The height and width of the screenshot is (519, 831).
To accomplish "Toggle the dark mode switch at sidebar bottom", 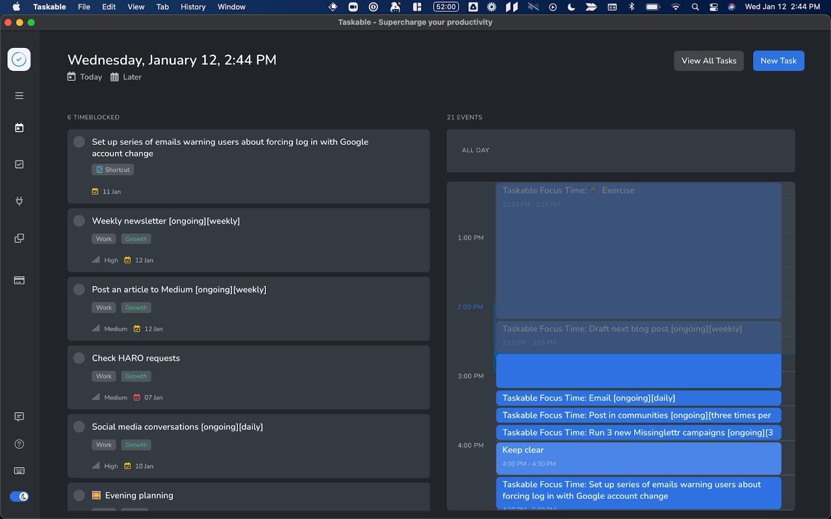I will (x=19, y=496).
